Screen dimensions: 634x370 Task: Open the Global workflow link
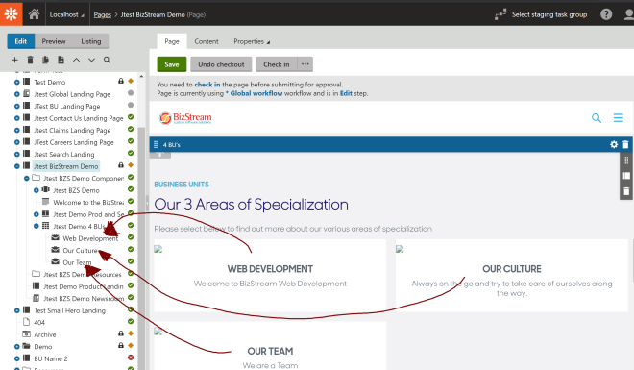click(x=256, y=93)
